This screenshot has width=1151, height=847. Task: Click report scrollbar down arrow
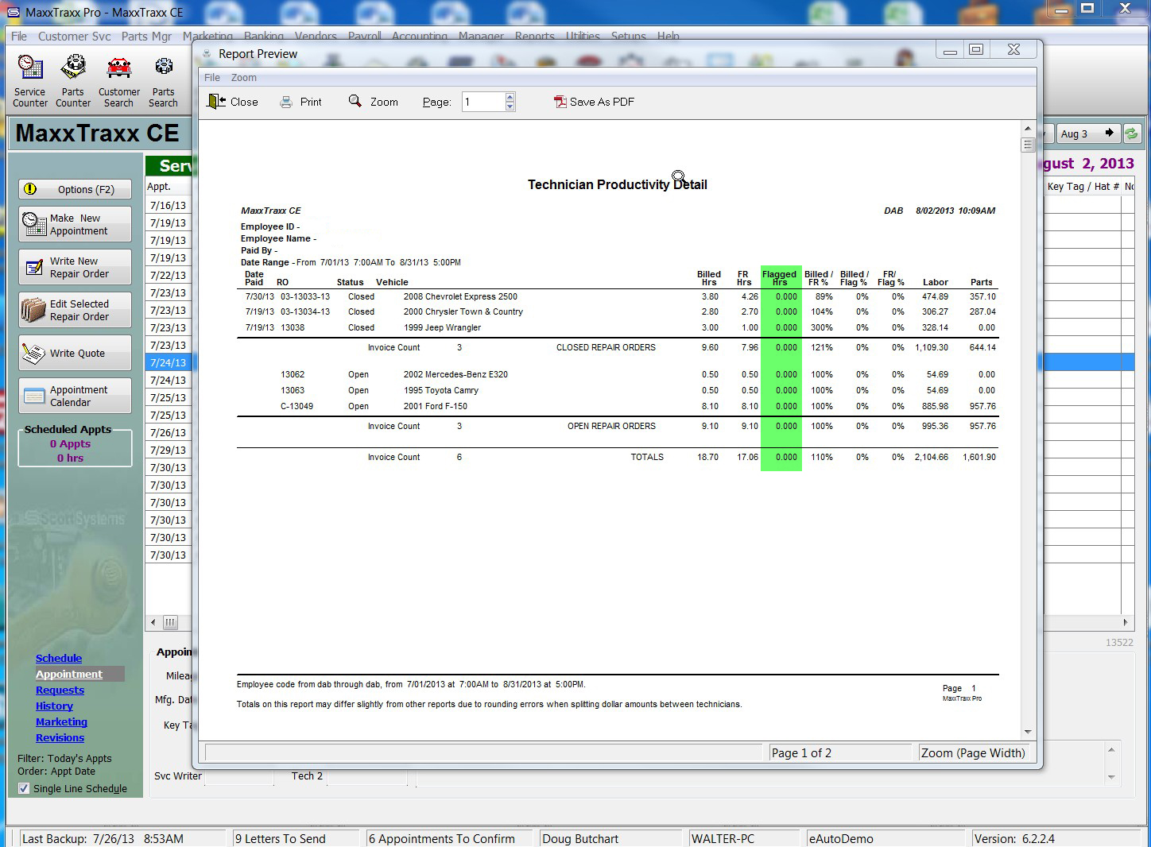[x=1028, y=732]
